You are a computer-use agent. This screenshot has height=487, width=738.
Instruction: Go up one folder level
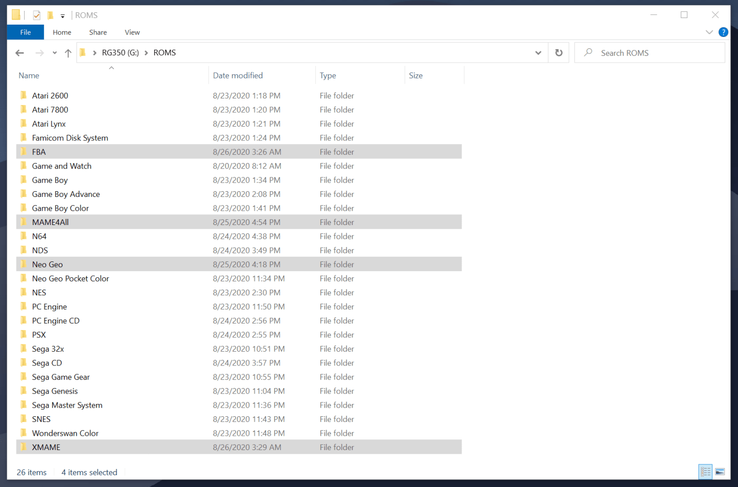[68, 53]
